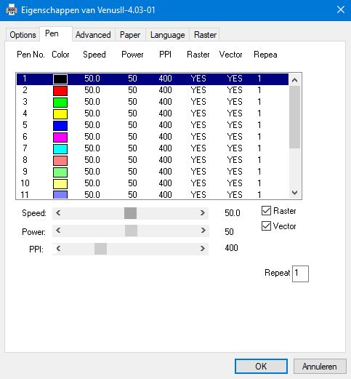The height and width of the screenshot is (379, 351).
Task: Click the PPI column header
Action: [x=165, y=55]
